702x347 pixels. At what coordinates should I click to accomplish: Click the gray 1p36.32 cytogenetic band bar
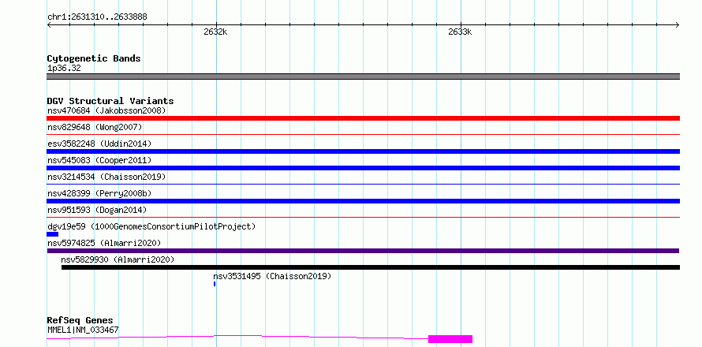click(363, 76)
